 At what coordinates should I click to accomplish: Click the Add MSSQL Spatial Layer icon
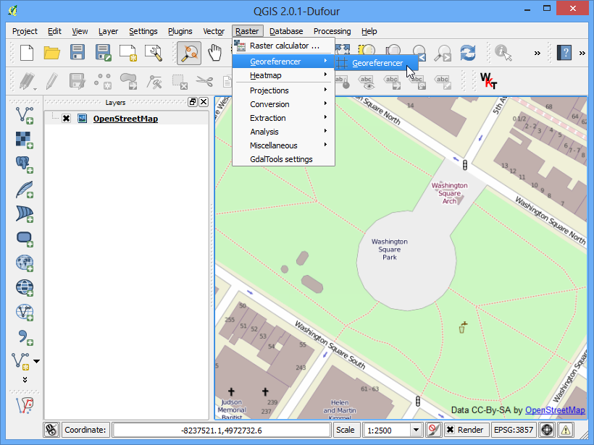click(x=24, y=213)
